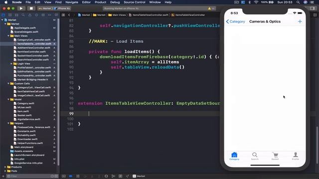
Task: Open the Product menu
Action: point(100,2)
